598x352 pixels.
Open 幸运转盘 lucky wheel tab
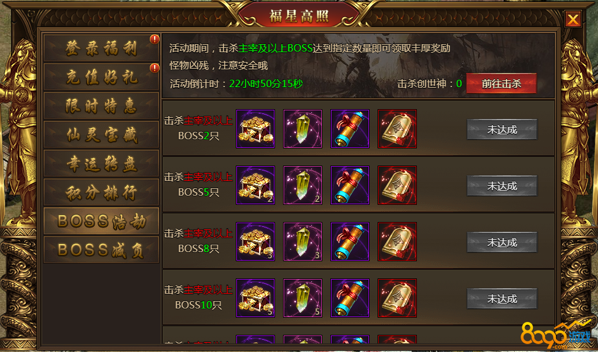pos(101,163)
